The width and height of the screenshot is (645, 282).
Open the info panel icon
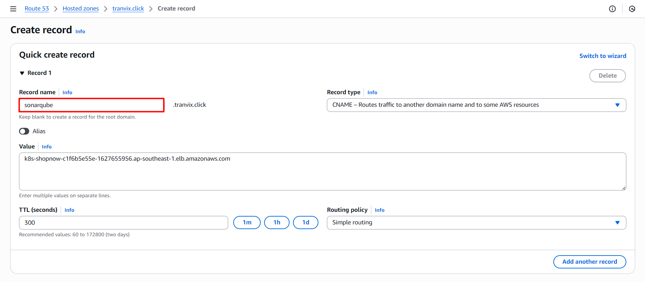click(612, 9)
